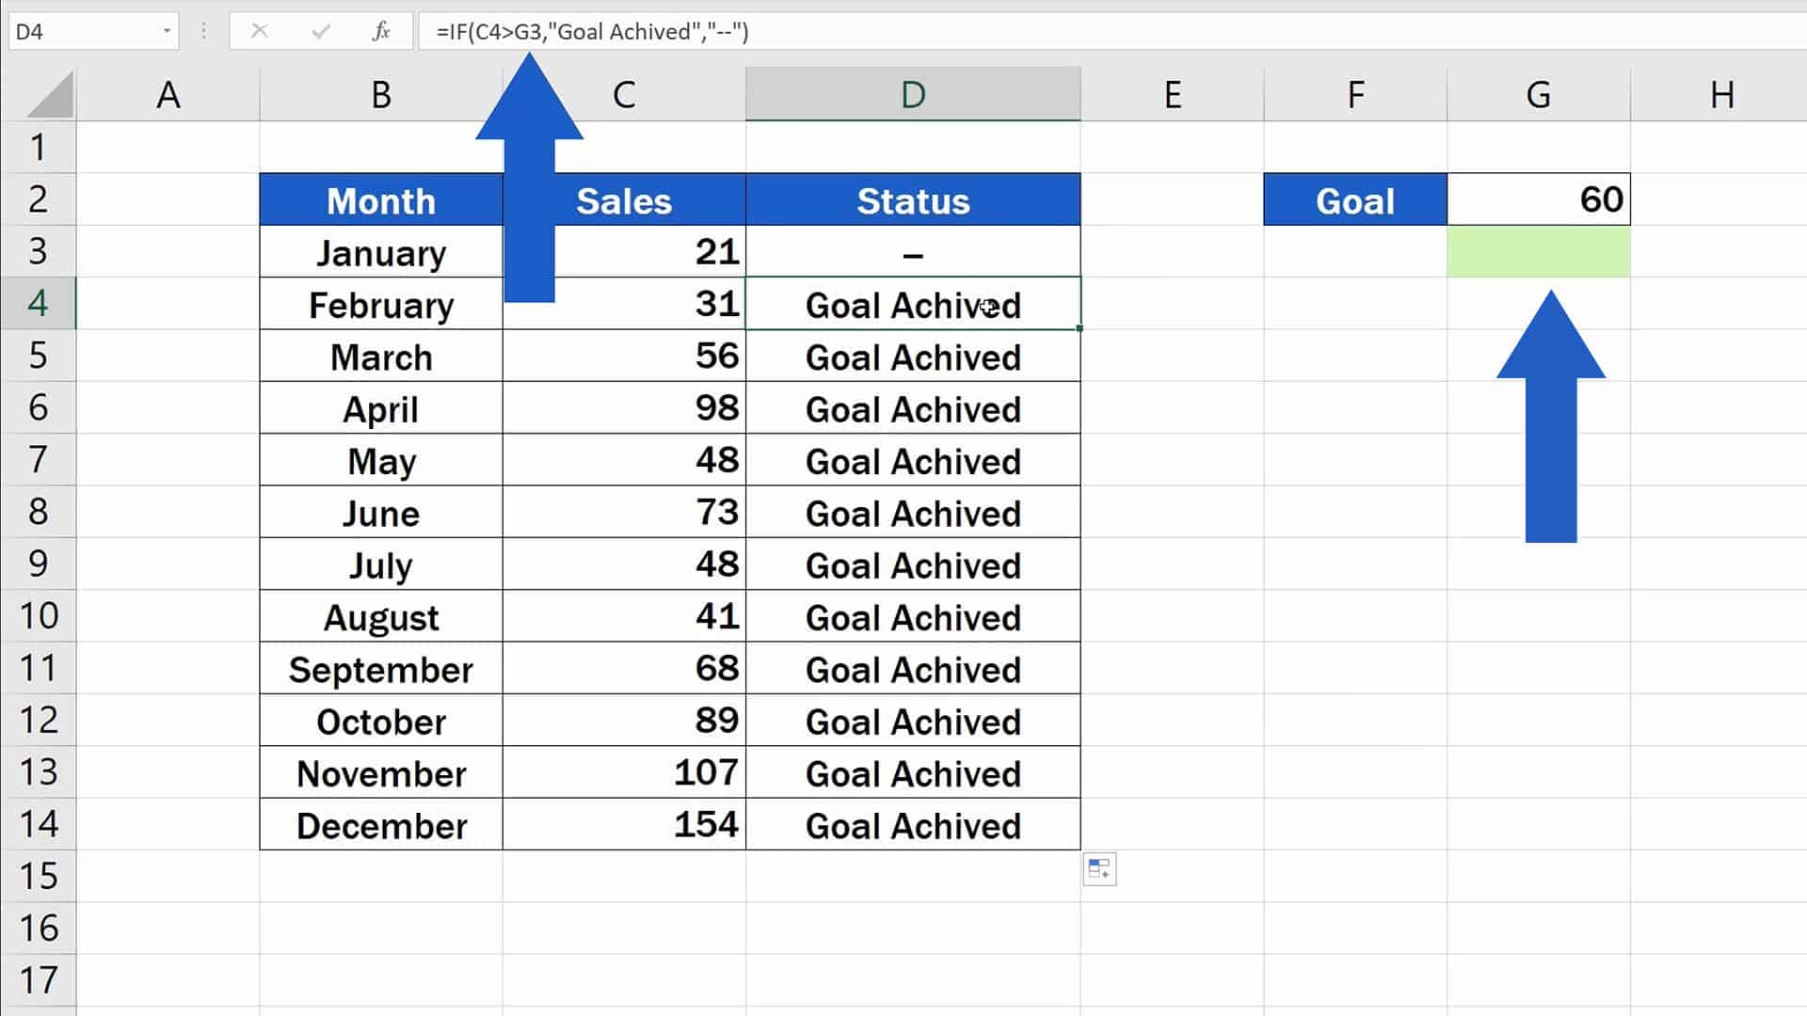1807x1016 pixels.
Task: Click the green highlighted cell G3
Action: click(x=1538, y=251)
